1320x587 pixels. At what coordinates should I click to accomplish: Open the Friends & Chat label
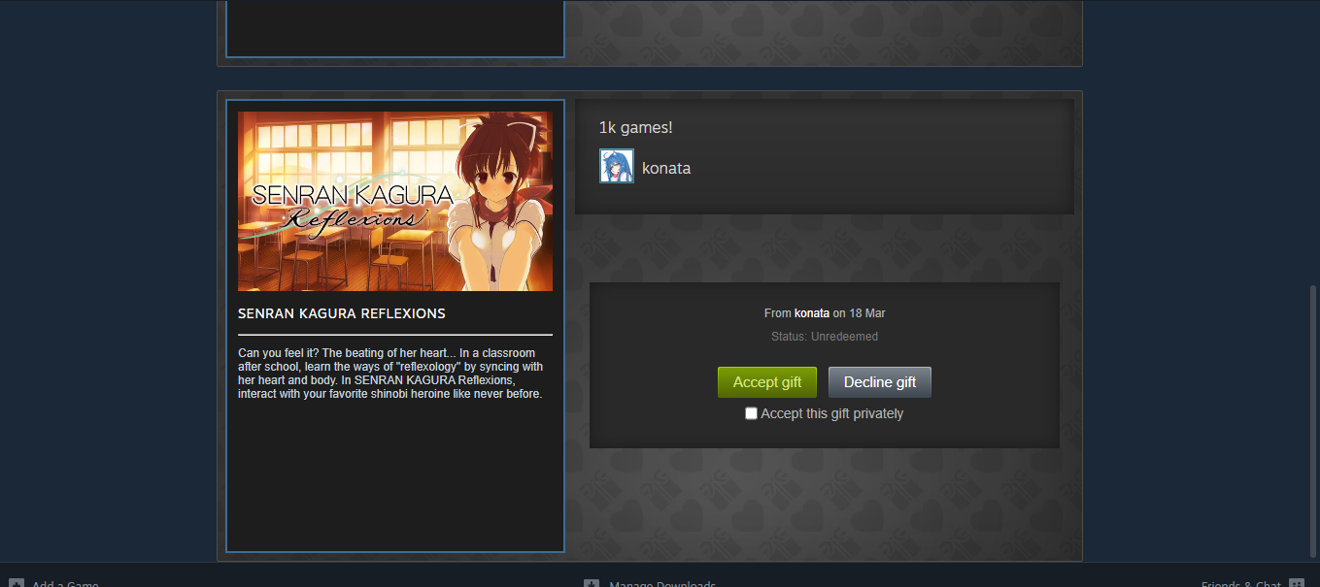1241,583
